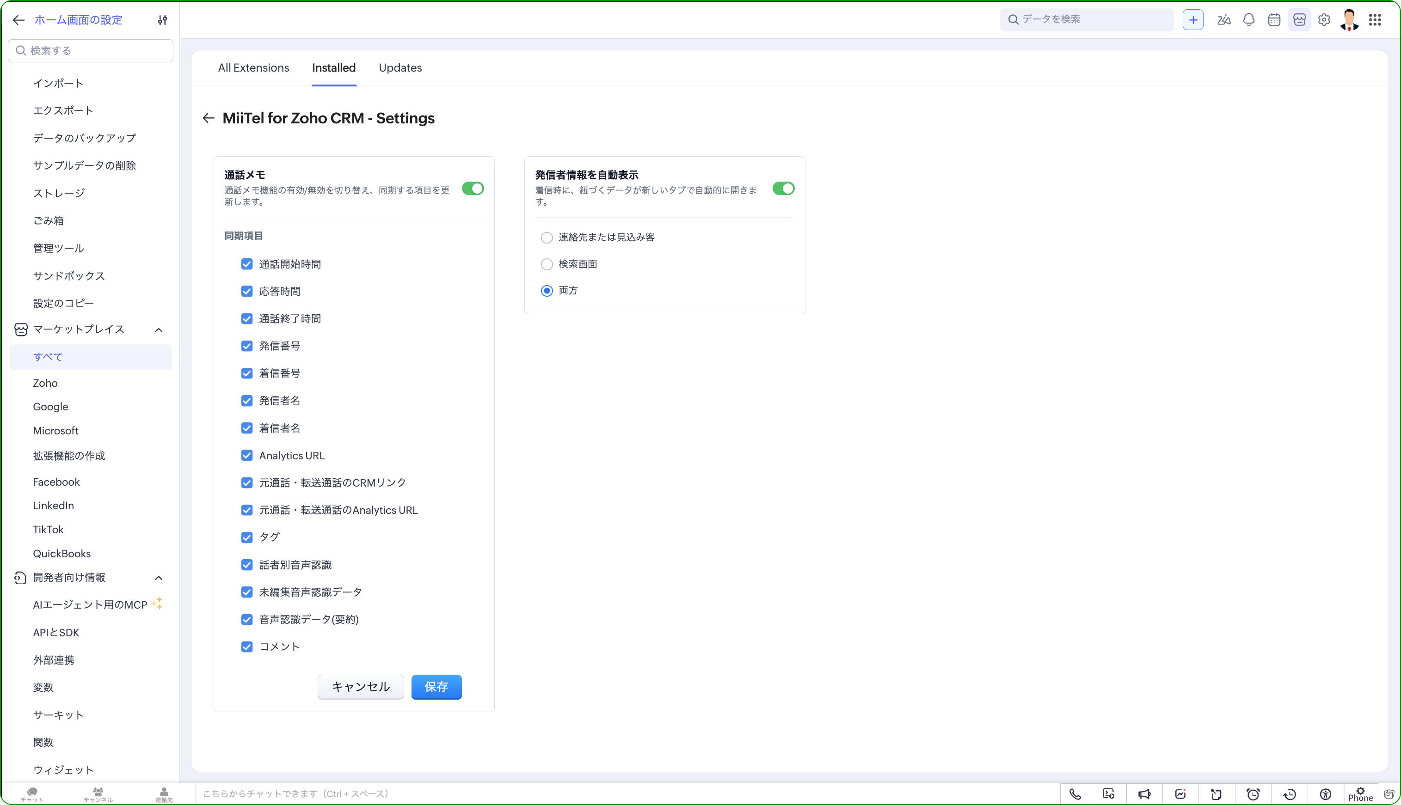Viewport: 1401px width, 805px height.
Task: Select the 連絡先または見込み客 radio option
Action: pyautogui.click(x=547, y=238)
